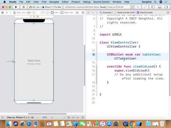Click the Resolve Auto Layout Issues button
This screenshot has height=128, width=171.
coord(78,117)
